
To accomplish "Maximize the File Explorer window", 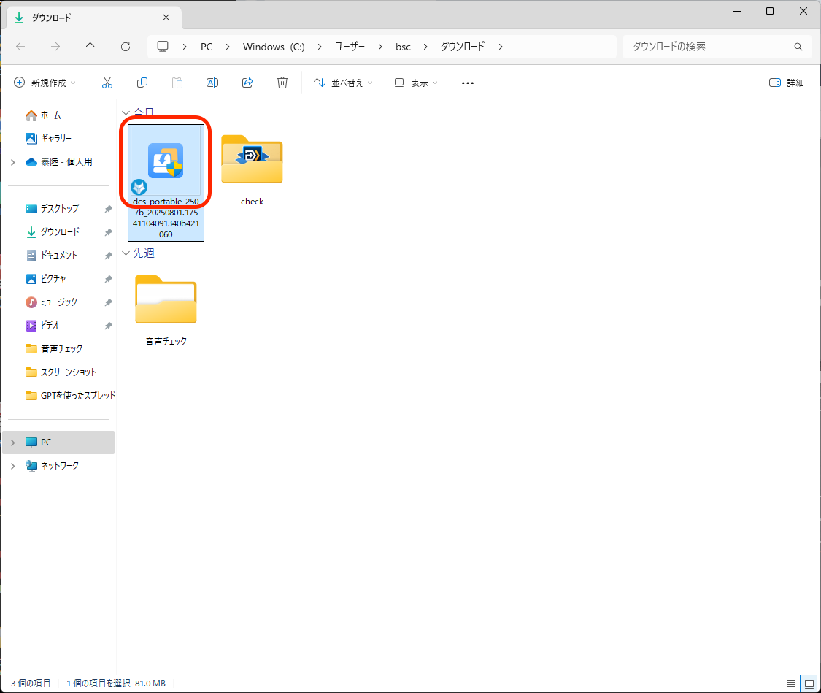I will click(770, 11).
